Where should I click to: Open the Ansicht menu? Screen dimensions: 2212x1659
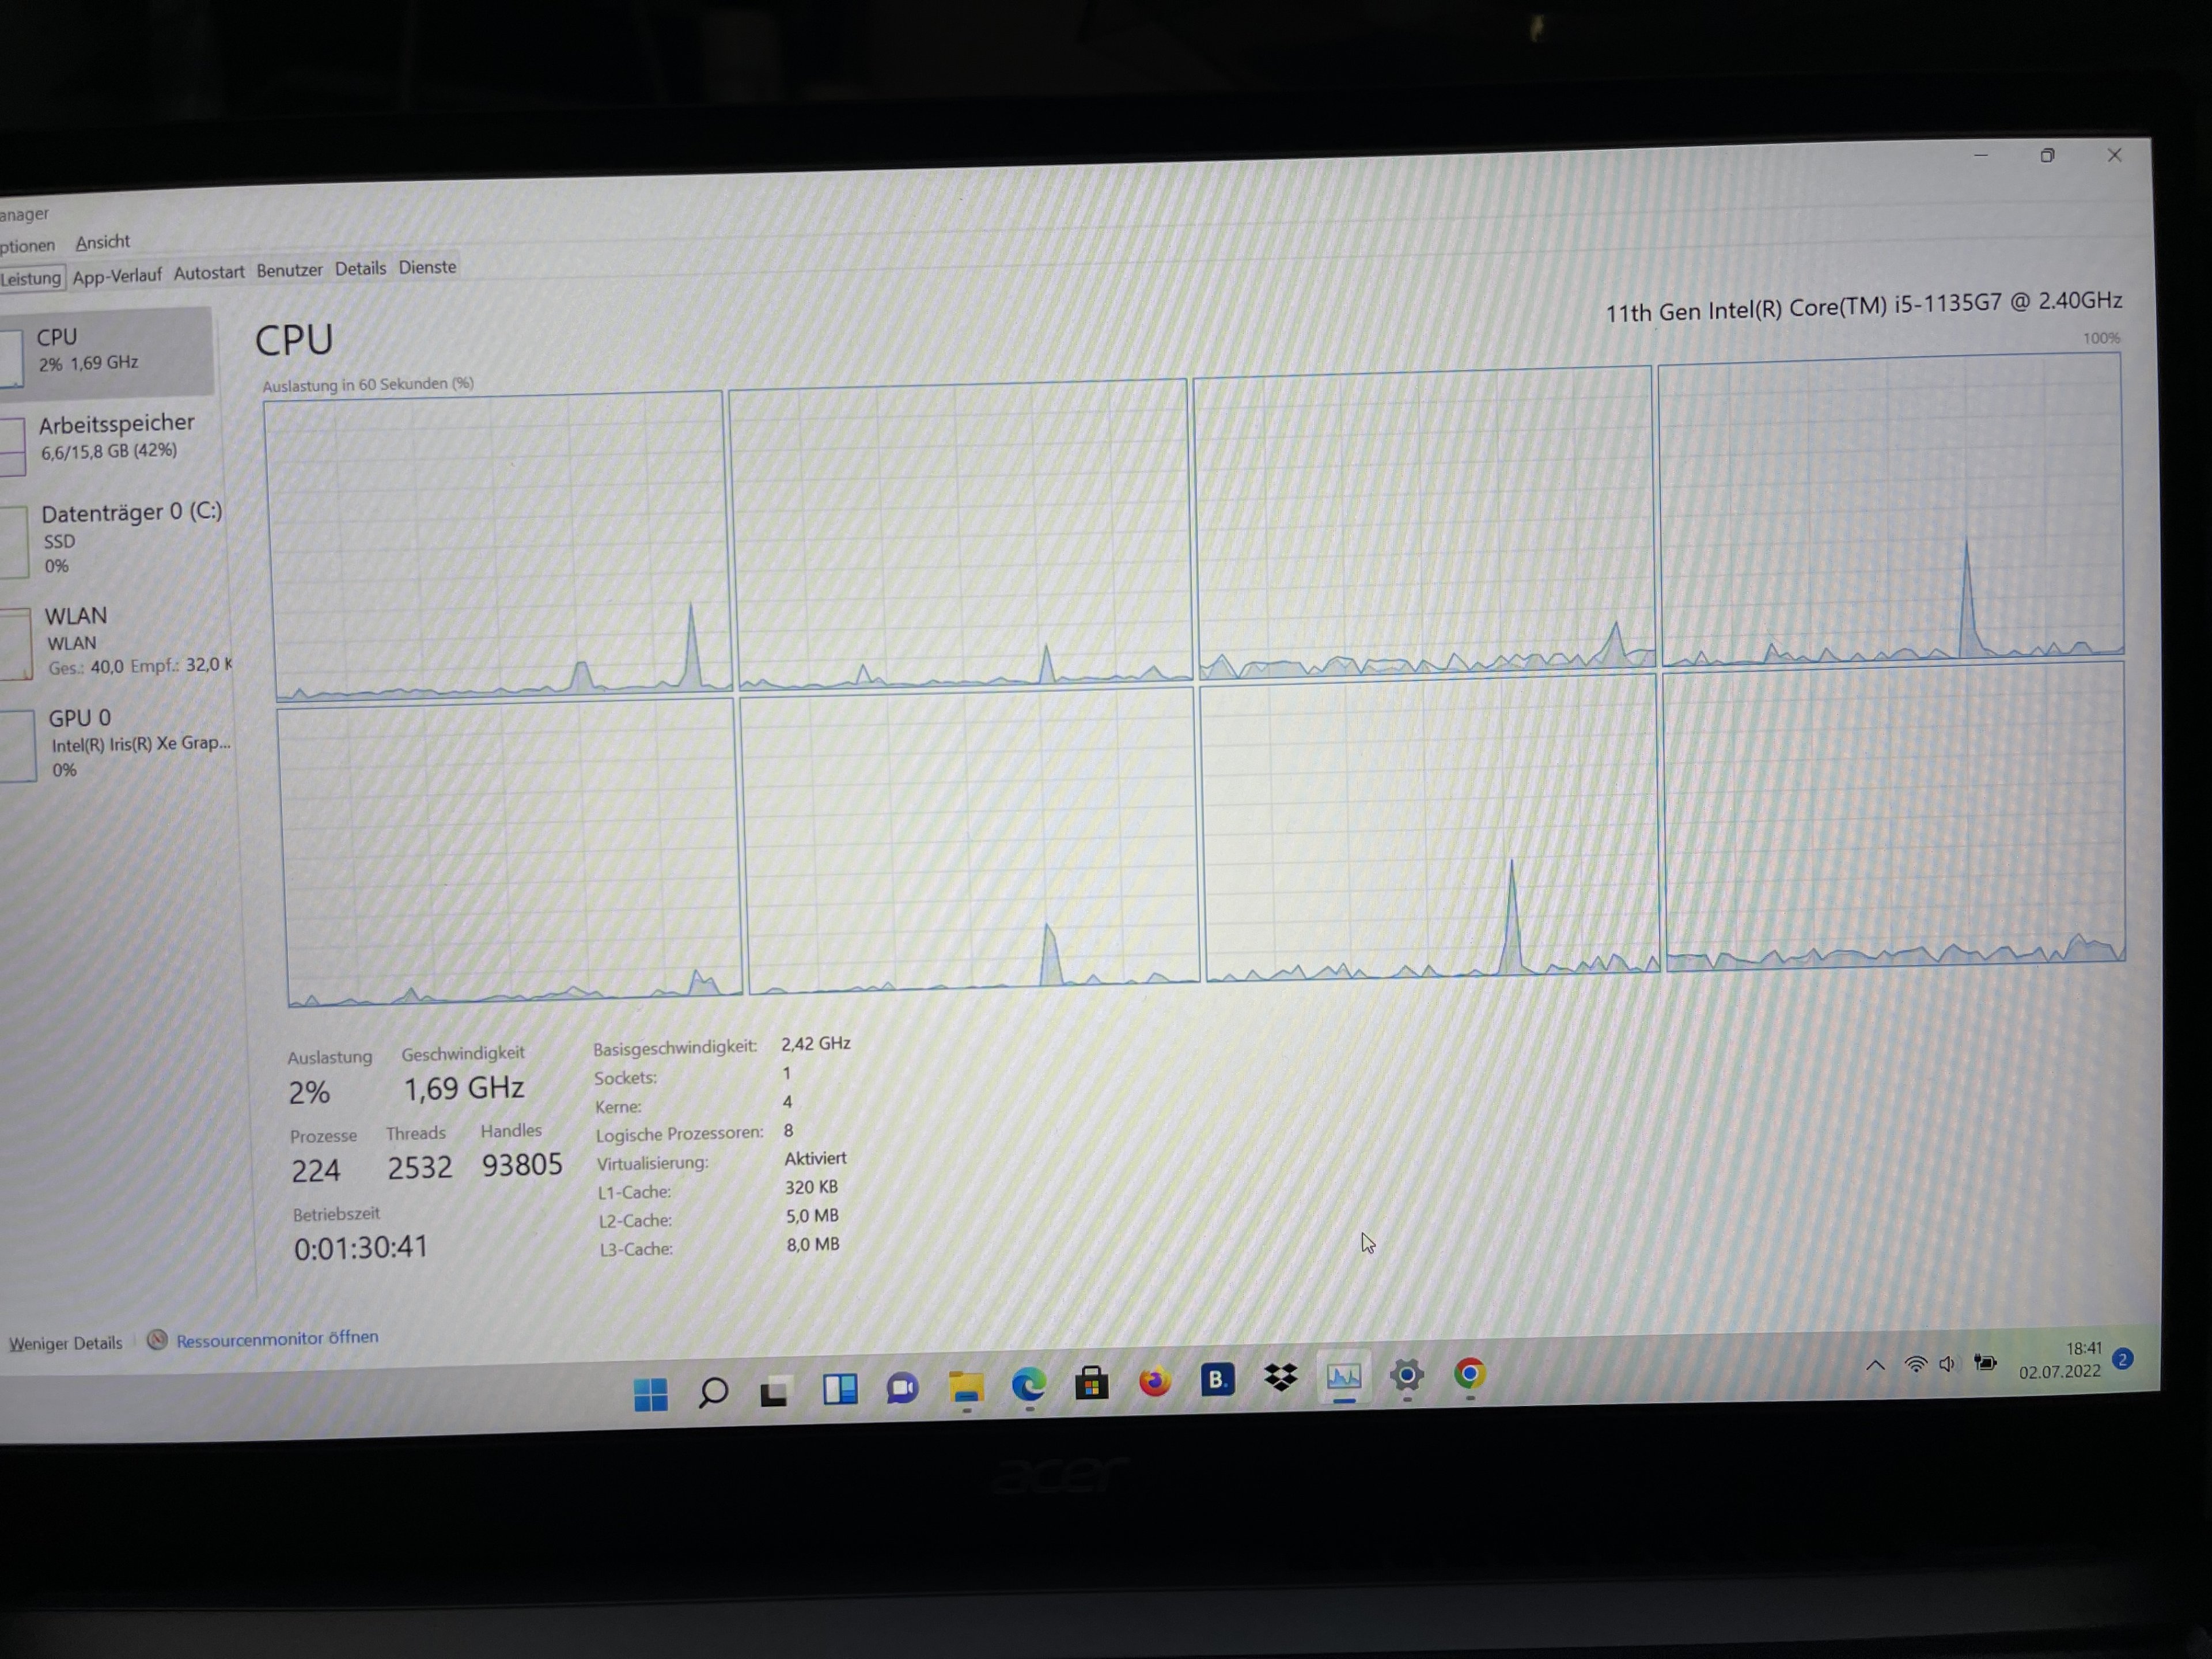102,242
